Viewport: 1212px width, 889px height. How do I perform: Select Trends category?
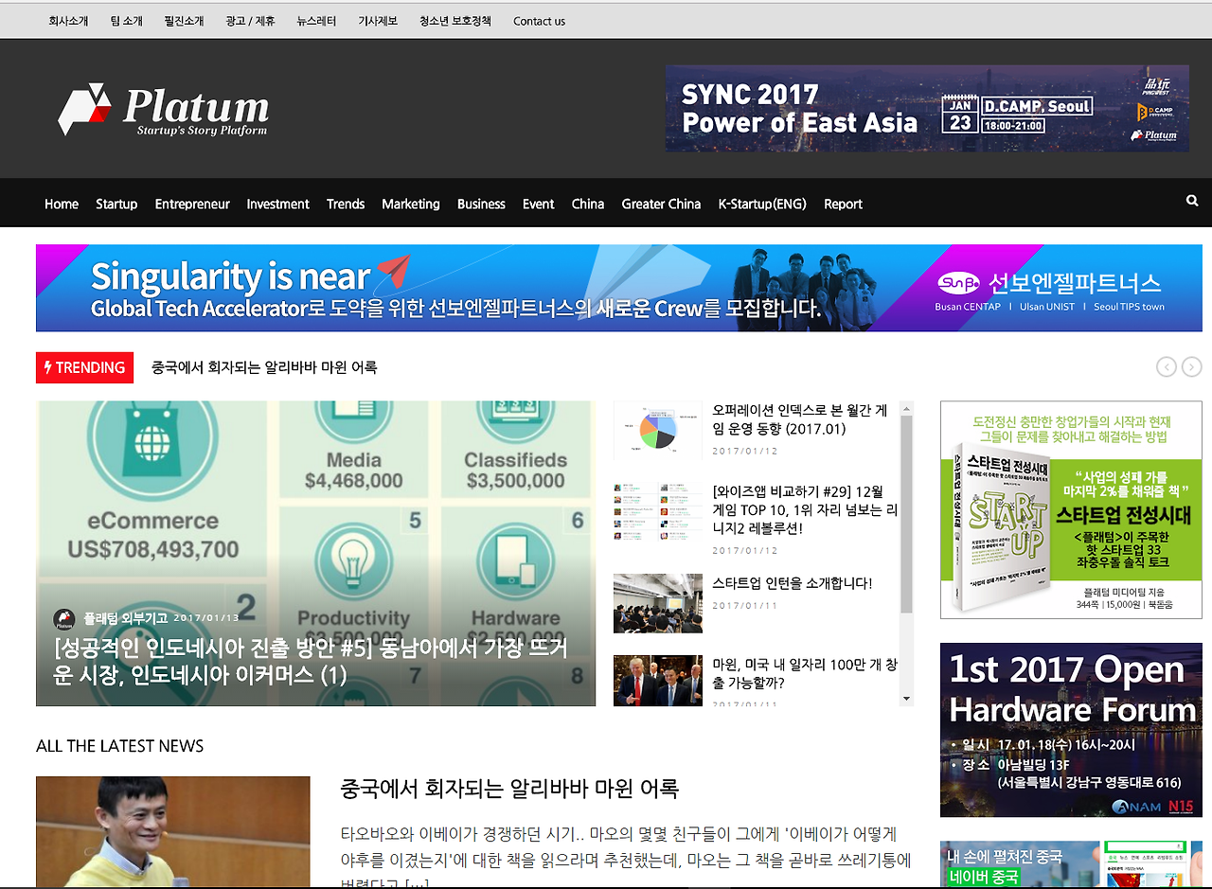(346, 204)
